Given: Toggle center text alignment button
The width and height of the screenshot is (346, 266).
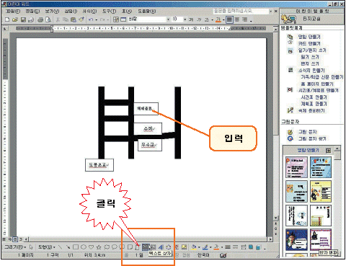Looking at the screenshot, I should (x=237, y=19).
